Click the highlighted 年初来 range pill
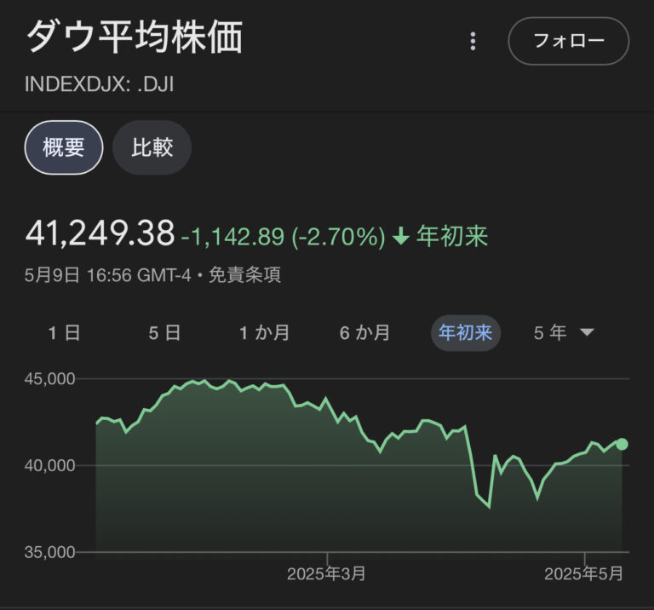The width and height of the screenshot is (654, 610). (x=465, y=333)
